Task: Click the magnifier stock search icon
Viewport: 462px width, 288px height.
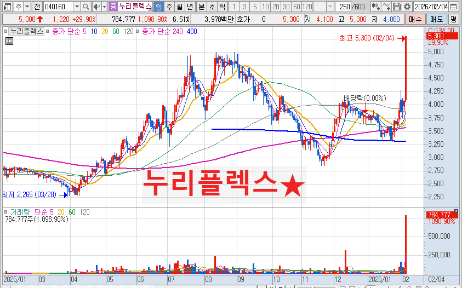Action: [85, 7]
